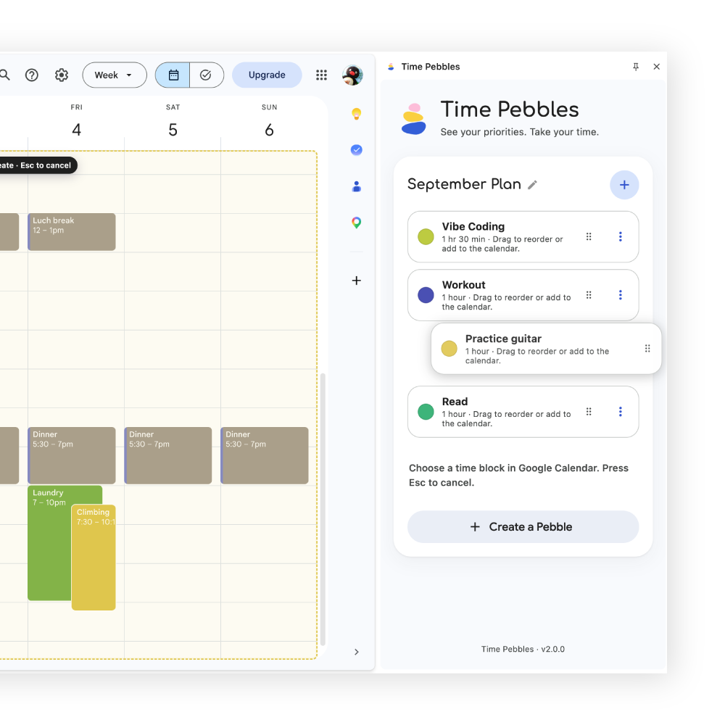Click the Vibe Coding drag handle
The width and height of the screenshot is (725, 725).
click(589, 237)
